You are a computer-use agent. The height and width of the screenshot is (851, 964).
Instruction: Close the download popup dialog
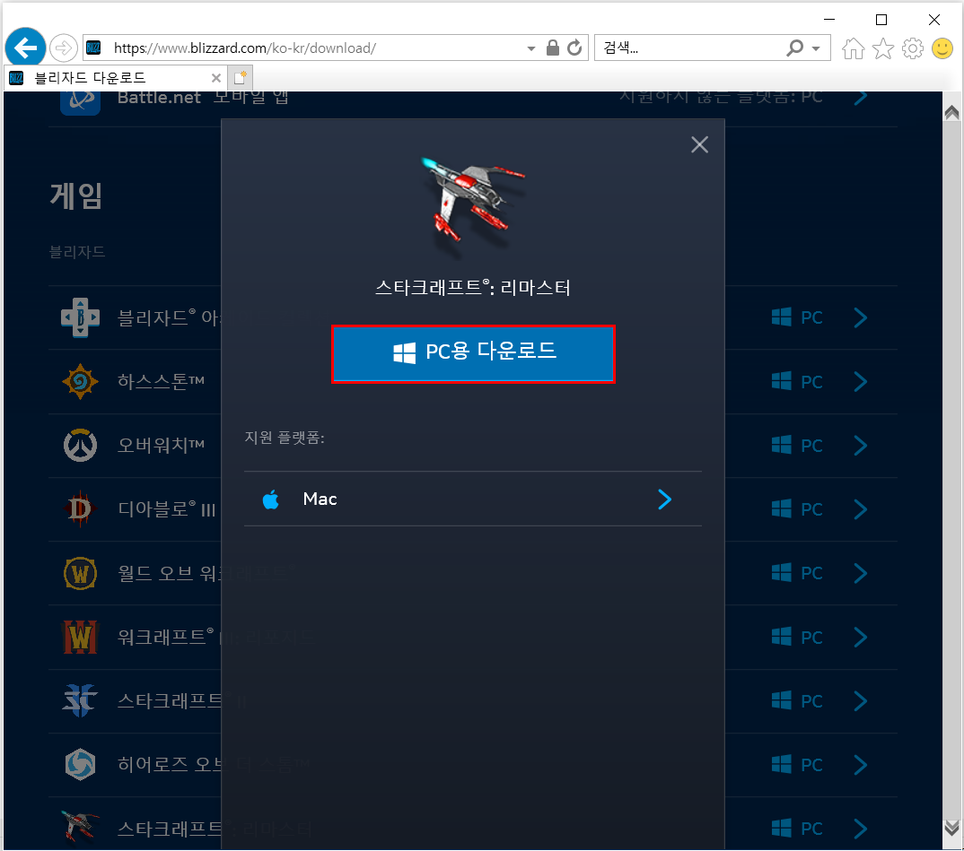699,145
